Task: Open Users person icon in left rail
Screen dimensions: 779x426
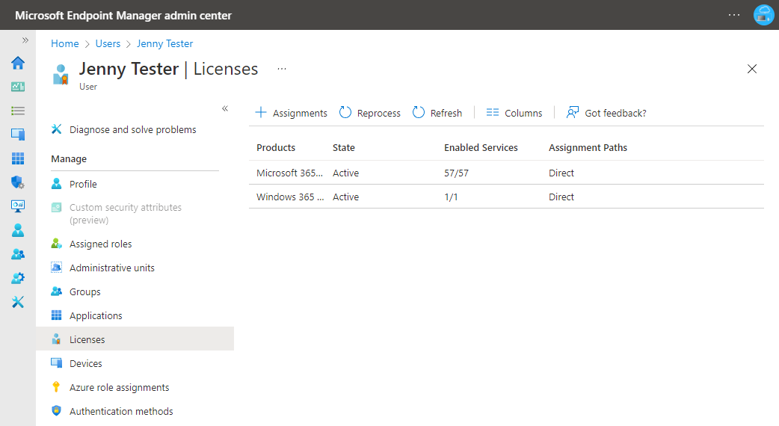Action: click(x=18, y=230)
